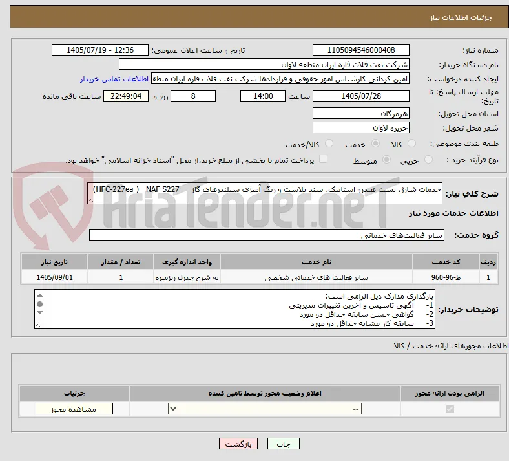The width and height of the screenshot is (509, 461).
Task: Select the کالا/خدمت radio button
Action: pyautogui.click(x=329, y=144)
